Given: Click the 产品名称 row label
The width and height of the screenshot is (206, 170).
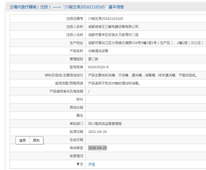Looking at the screenshot, I should click(76, 51).
